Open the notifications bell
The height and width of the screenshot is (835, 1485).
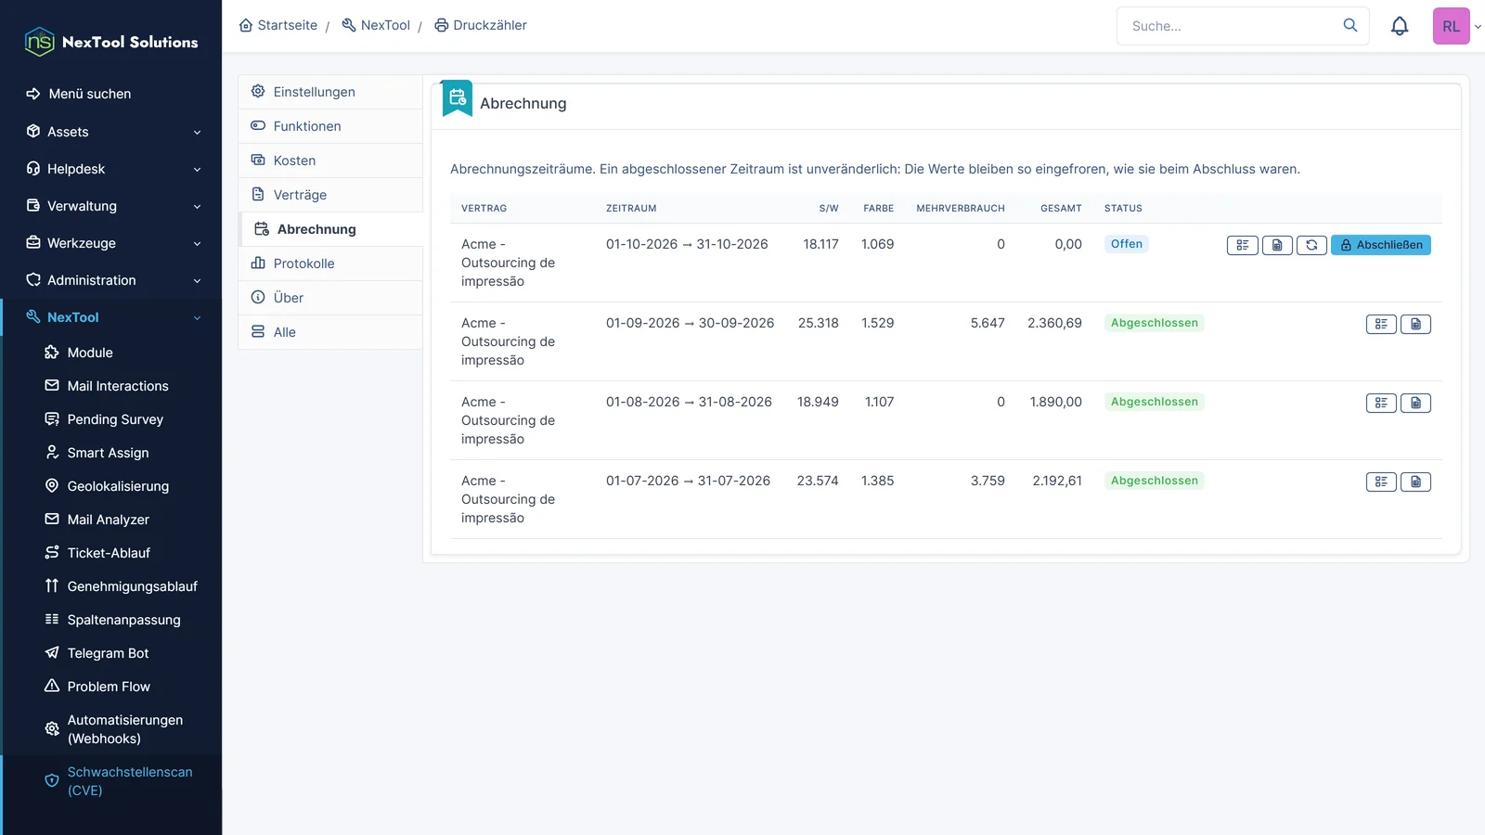[1400, 26]
